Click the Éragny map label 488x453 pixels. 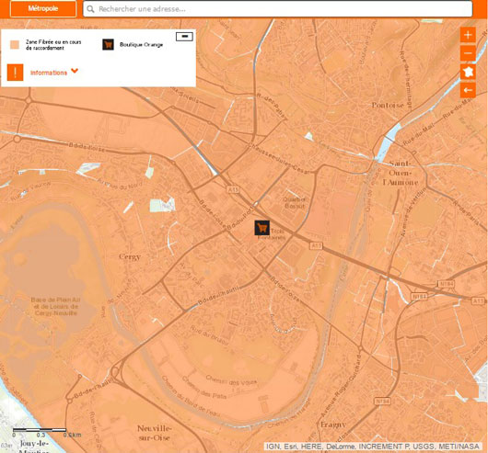(333, 425)
